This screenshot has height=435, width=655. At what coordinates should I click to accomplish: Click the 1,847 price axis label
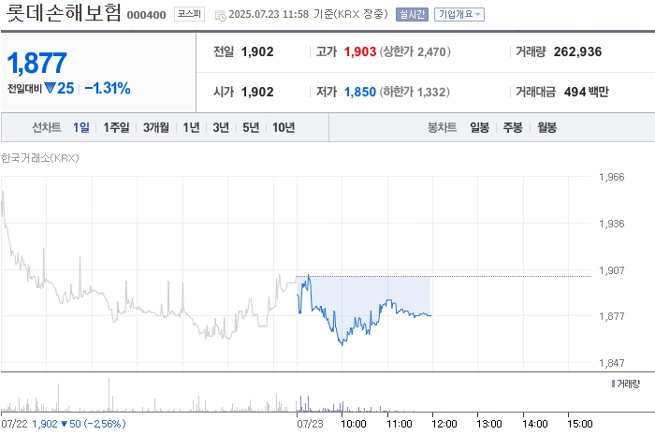[612, 363]
